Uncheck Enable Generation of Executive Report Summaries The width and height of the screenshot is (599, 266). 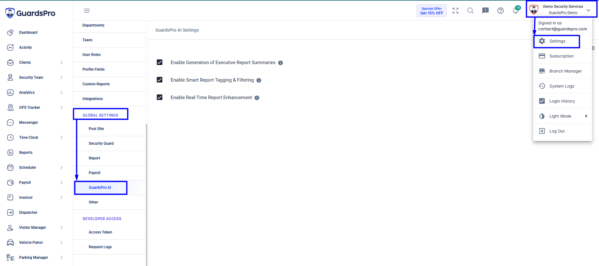coord(160,62)
